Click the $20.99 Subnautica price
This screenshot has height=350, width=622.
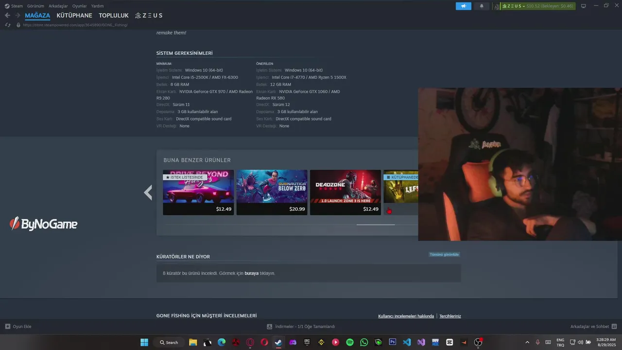click(297, 209)
